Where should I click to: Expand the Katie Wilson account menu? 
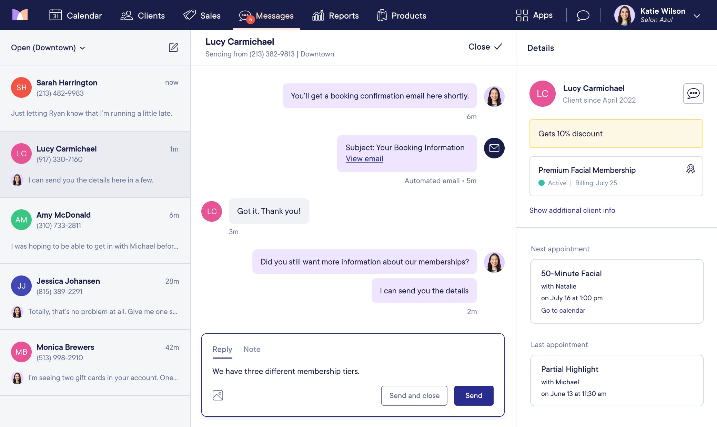[x=696, y=16]
